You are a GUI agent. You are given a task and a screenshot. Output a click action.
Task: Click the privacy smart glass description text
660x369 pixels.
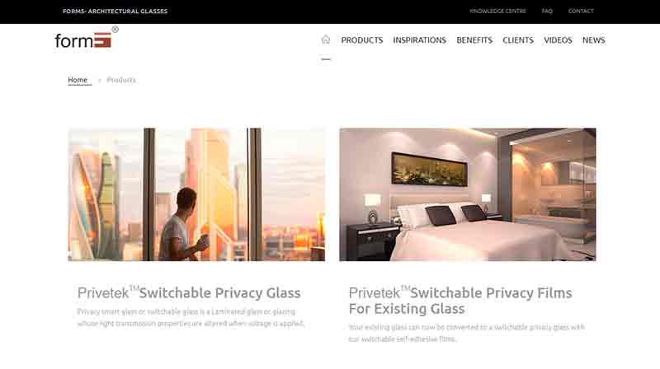(191, 317)
